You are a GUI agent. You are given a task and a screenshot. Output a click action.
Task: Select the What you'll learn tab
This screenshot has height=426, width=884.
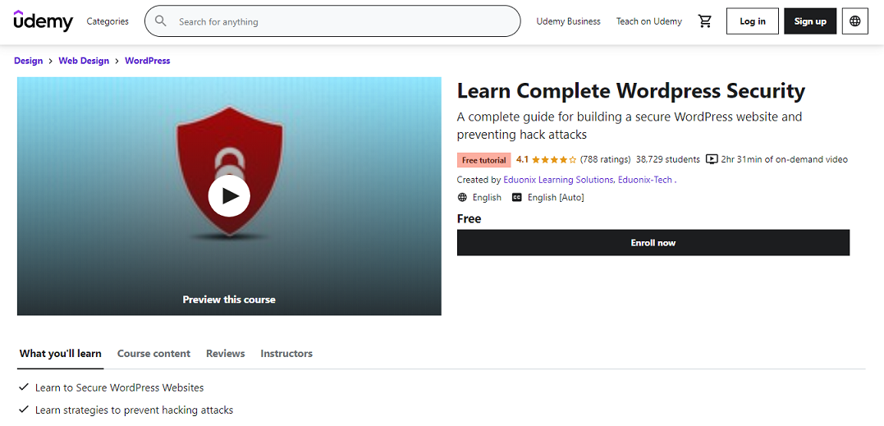click(x=60, y=354)
